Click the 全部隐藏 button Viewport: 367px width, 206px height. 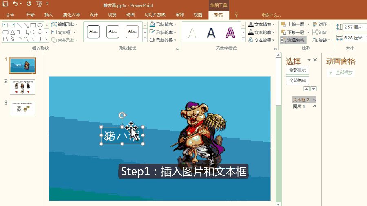298,80
